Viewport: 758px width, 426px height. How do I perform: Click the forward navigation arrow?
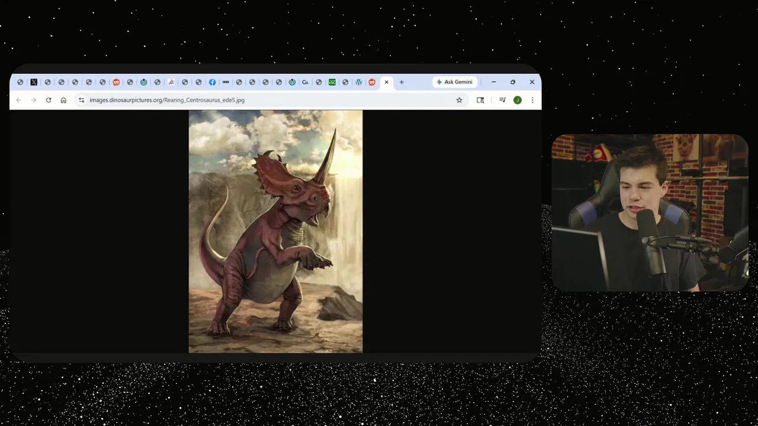(x=33, y=100)
